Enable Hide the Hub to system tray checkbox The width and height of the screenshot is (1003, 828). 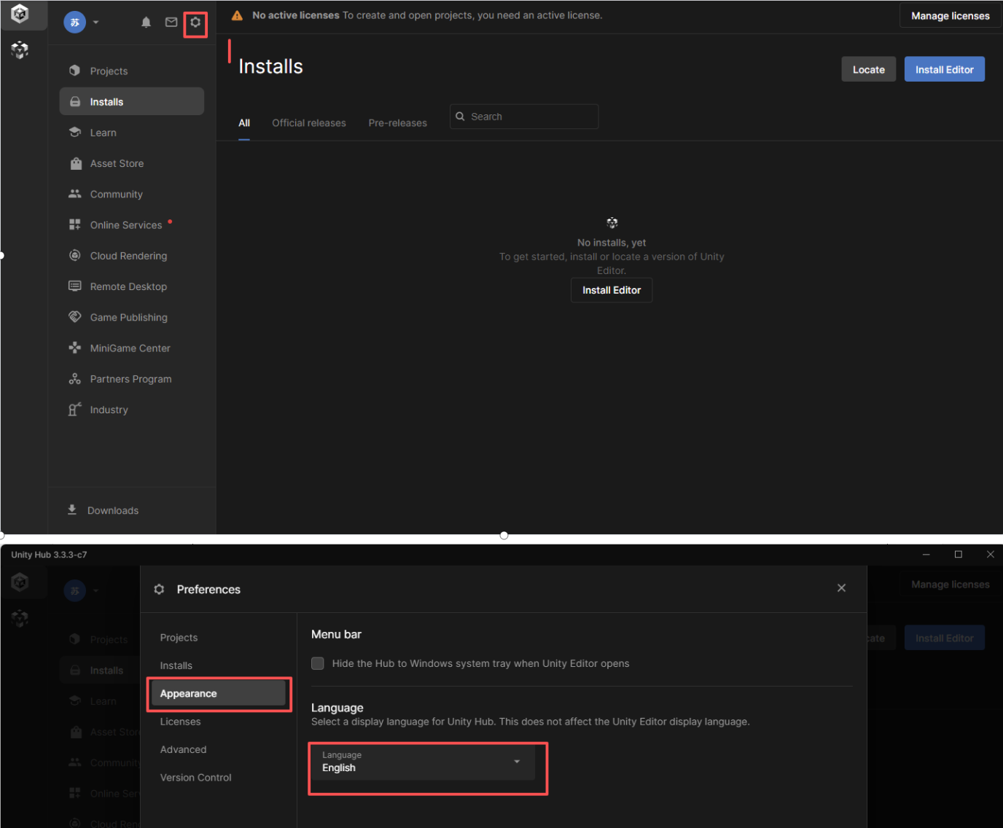coord(318,663)
